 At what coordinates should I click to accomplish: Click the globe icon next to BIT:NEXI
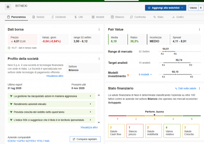point(8,7)
